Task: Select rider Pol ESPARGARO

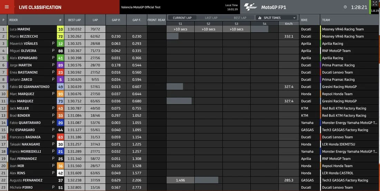Action: point(22,130)
